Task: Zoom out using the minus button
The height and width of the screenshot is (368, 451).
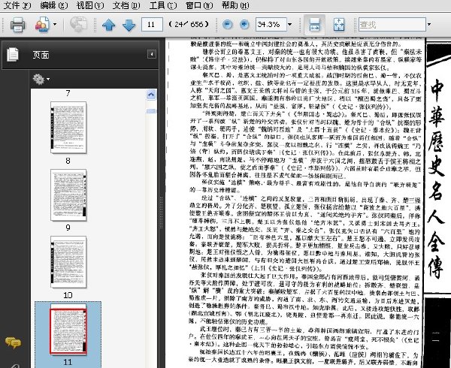Action: 228,25
